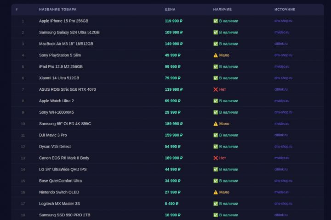The height and width of the screenshot is (220, 331).
Task: Open mvideo.ru link for Apple Watch Ultra 2
Action: click(282, 101)
